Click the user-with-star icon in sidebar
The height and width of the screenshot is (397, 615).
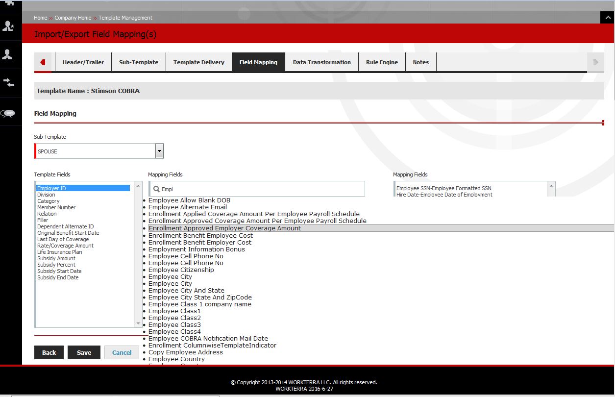(8, 26)
